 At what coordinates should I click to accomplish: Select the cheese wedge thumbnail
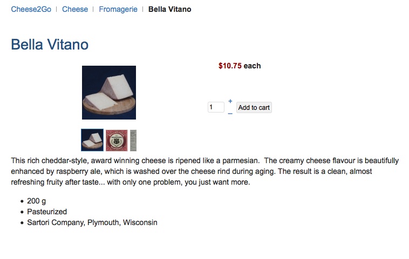[92, 140]
